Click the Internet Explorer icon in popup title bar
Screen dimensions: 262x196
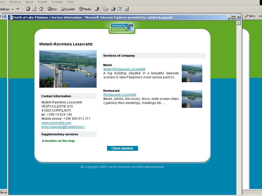click(x=11, y=17)
